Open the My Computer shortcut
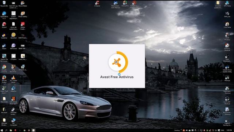 coord(14,122)
